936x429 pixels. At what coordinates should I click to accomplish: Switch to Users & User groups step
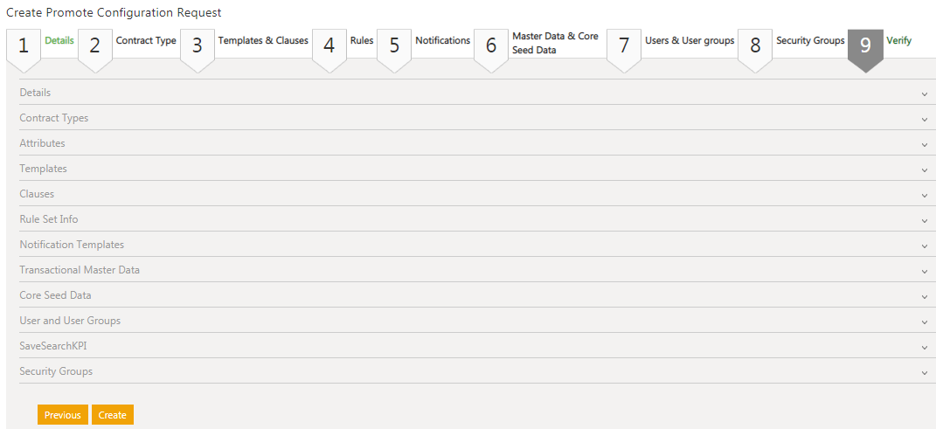click(x=690, y=41)
